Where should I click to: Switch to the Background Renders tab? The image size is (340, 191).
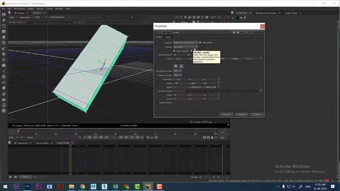coord(266,13)
